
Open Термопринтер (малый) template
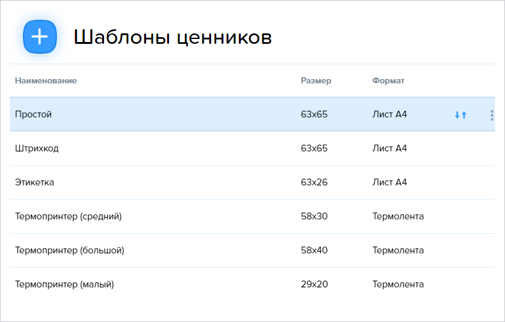[x=252, y=284]
